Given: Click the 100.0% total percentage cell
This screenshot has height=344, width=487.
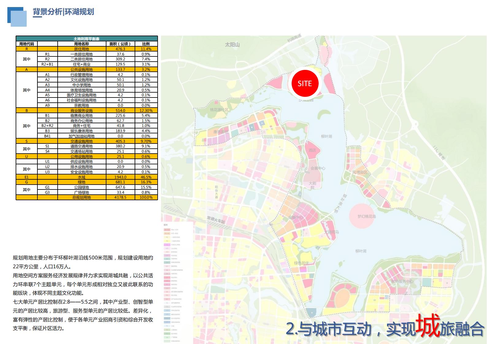Looking at the screenshot, I should (146, 197).
